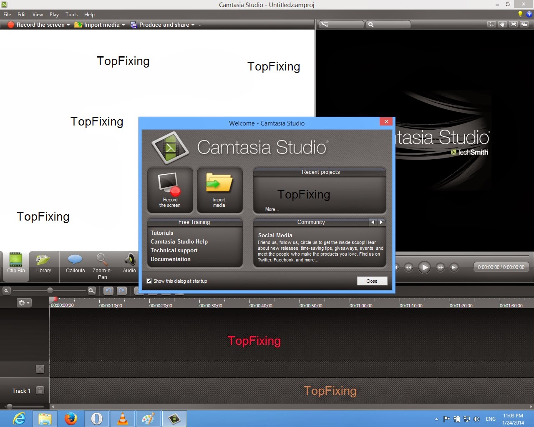Jump to the next clip in preview
The width and height of the screenshot is (534, 427).
(x=454, y=267)
